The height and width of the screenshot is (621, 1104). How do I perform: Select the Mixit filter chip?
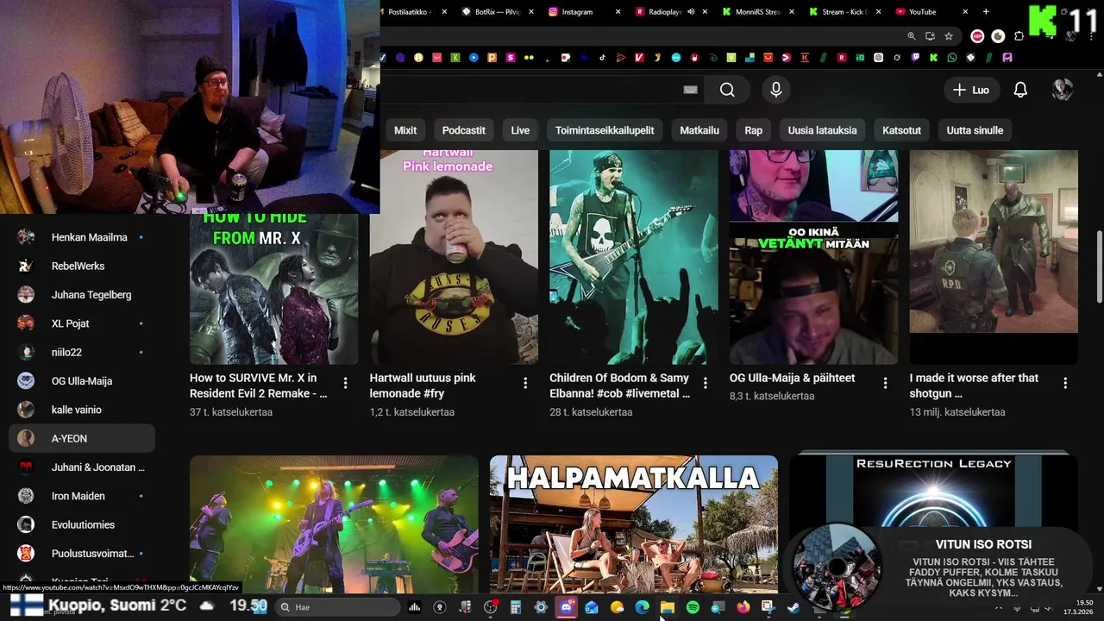405,130
